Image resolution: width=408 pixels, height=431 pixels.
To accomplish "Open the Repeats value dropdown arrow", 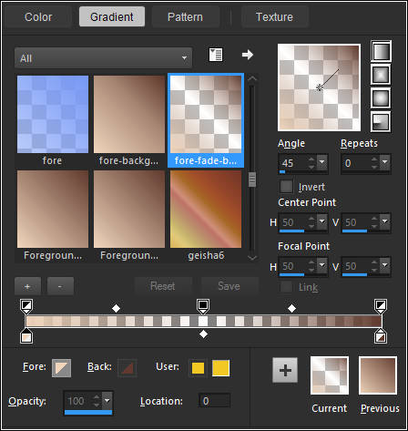I will (385, 161).
